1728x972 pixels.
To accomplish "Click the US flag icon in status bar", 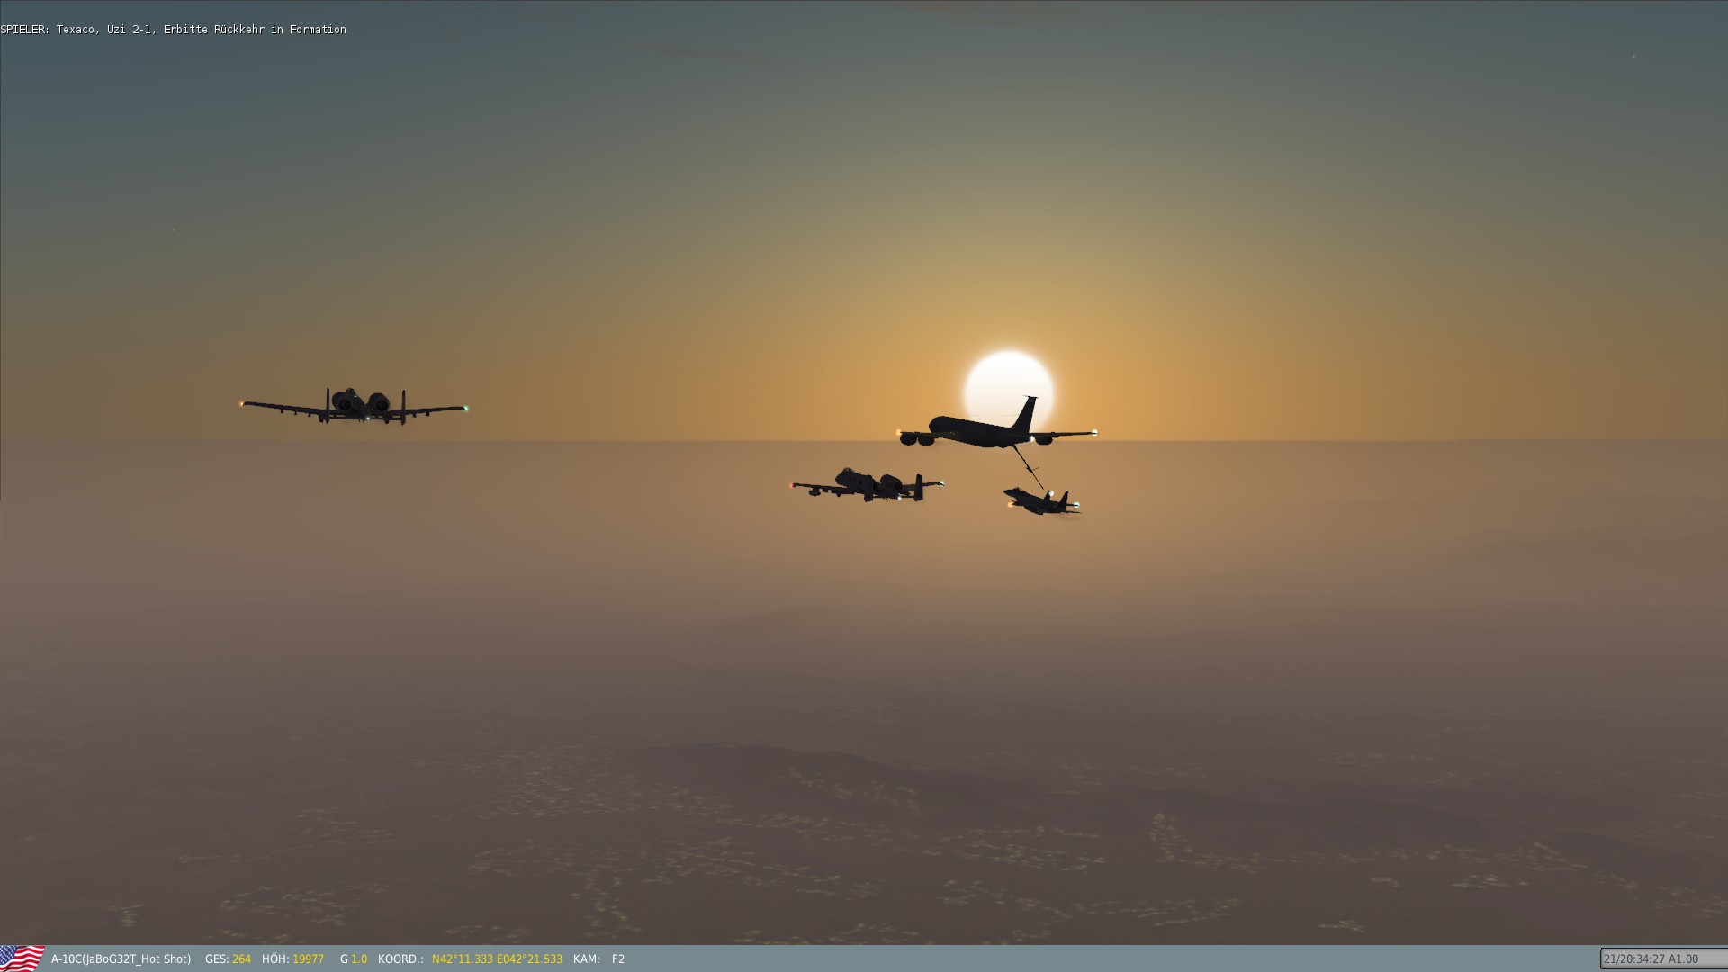I will (x=22, y=958).
